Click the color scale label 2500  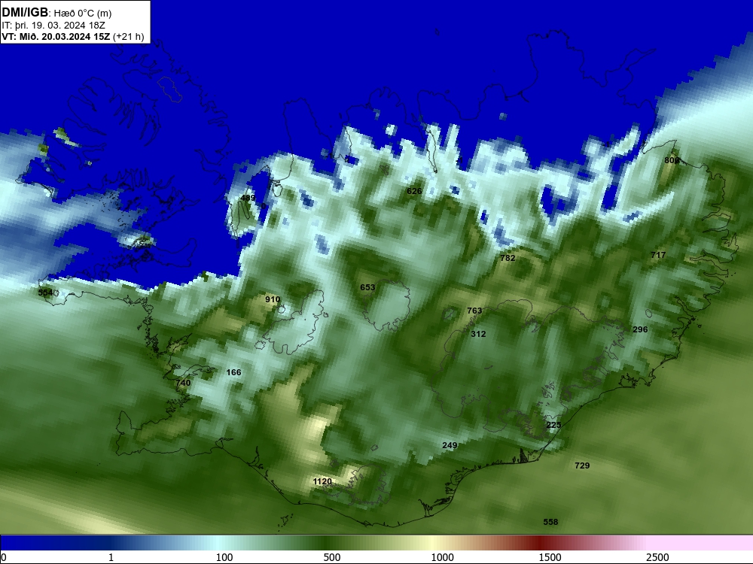[657, 557]
